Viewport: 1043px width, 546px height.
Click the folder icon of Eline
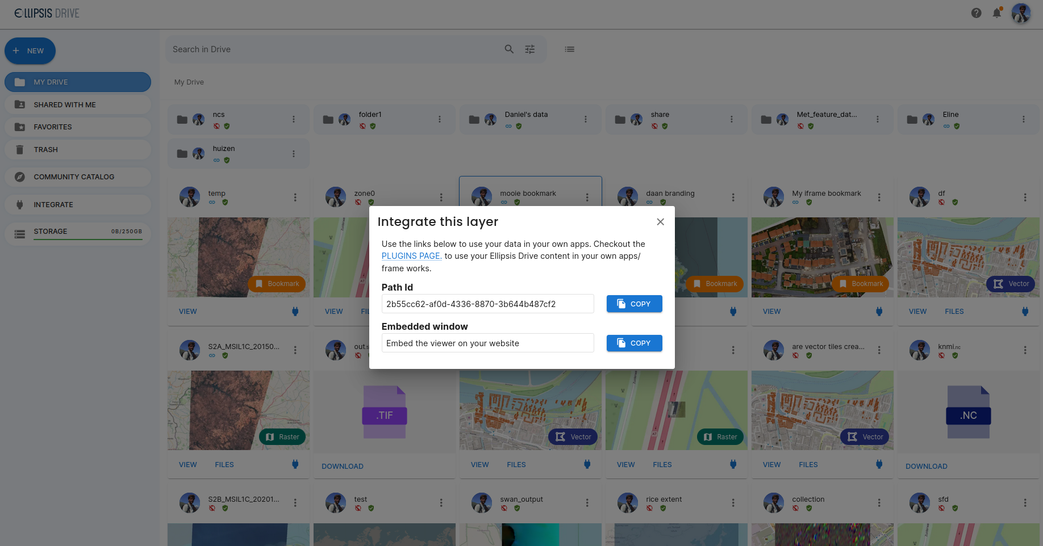pos(912,120)
